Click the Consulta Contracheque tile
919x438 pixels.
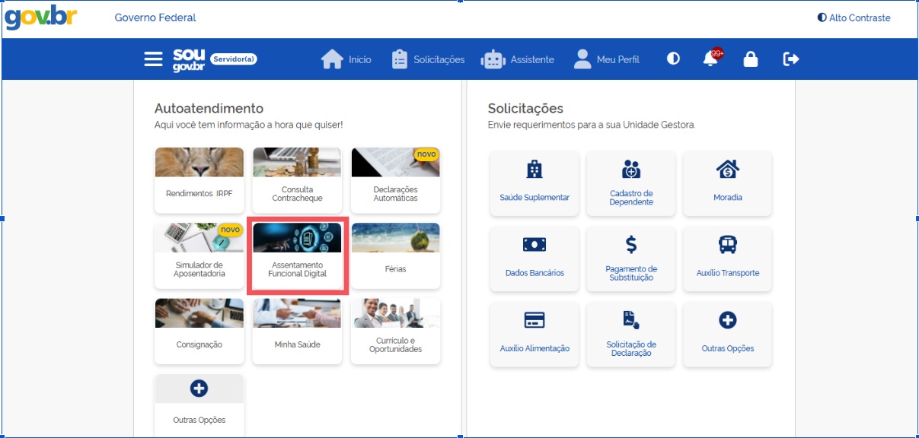(x=297, y=180)
